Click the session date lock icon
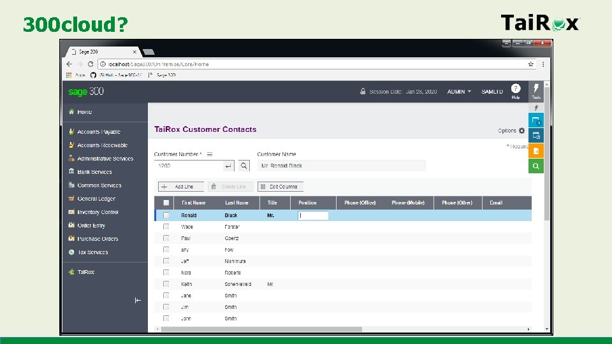Image resolution: width=612 pixels, height=344 pixels. coord(363,91)
